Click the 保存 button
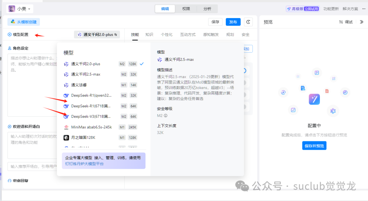Image resolution: width=368 pixels, height=201 pixels. pyautogui.click(x=215, y=22)
